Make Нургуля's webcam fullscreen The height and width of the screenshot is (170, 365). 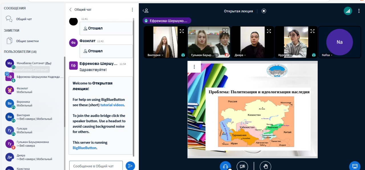[x=312, y=31]
